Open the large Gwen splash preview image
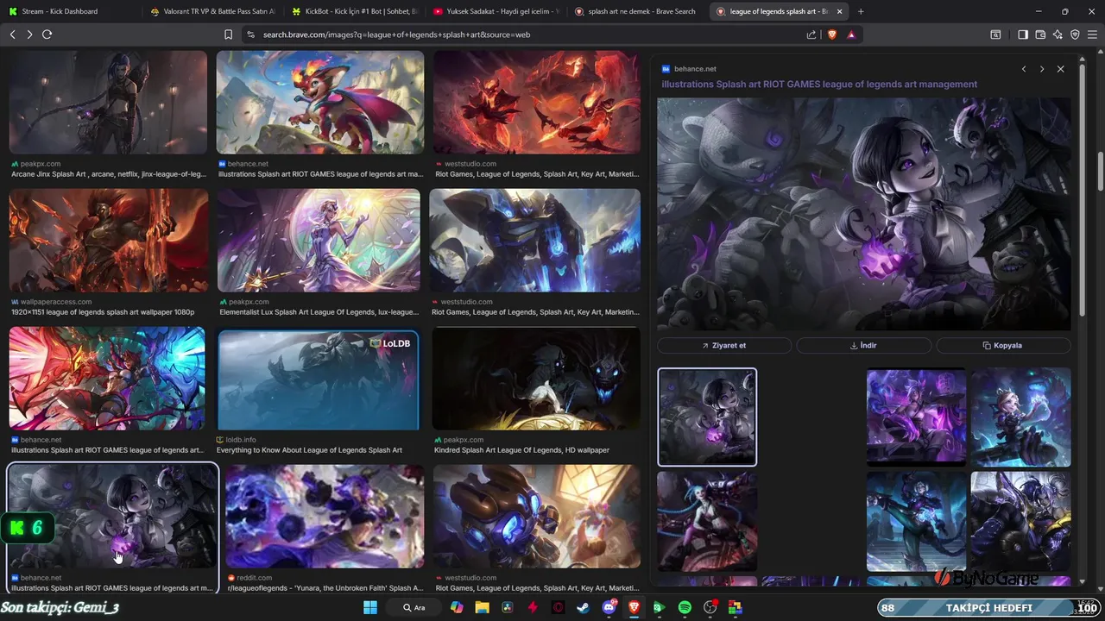This screenshot has width=1105, height=621. [x=863, y=214]
